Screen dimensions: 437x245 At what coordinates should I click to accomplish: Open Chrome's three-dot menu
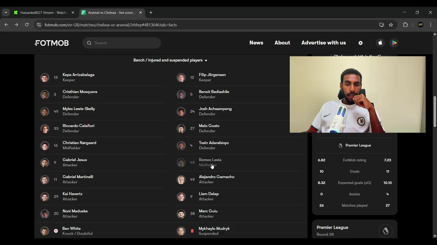[x=431, y=25]
